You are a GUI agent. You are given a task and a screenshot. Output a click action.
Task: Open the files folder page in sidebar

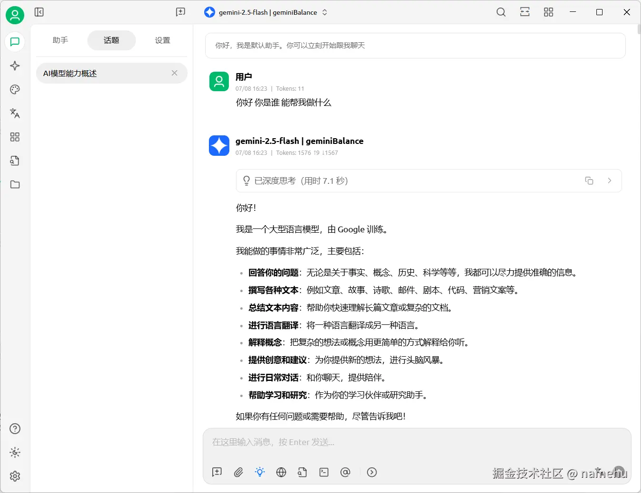coord(15,184)
